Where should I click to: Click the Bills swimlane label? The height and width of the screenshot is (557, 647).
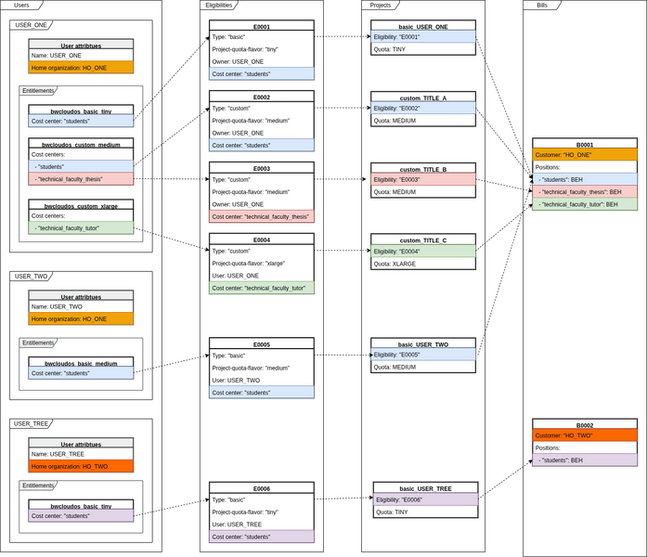point(540,6)
